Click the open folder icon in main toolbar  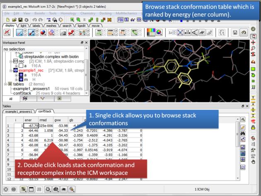(14, 19)
